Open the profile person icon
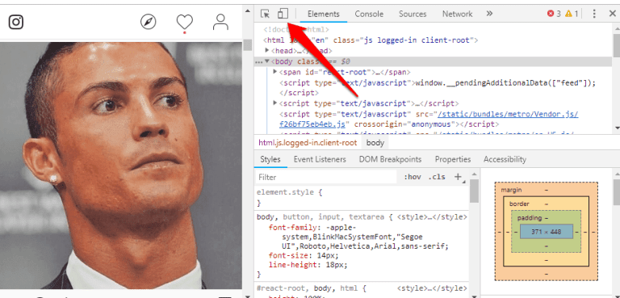The width and height of the screenshot is (620, 298). [220, 22]
